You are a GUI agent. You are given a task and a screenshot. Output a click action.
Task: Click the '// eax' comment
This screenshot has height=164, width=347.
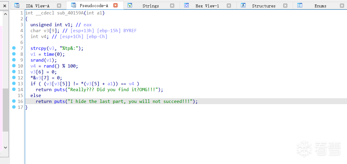point(84,25)
